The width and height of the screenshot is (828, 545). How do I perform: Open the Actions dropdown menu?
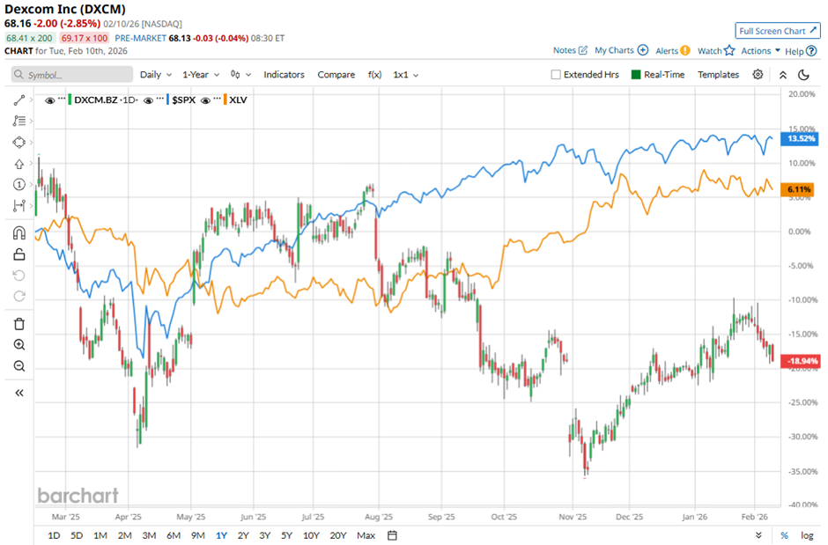[760, 51]
